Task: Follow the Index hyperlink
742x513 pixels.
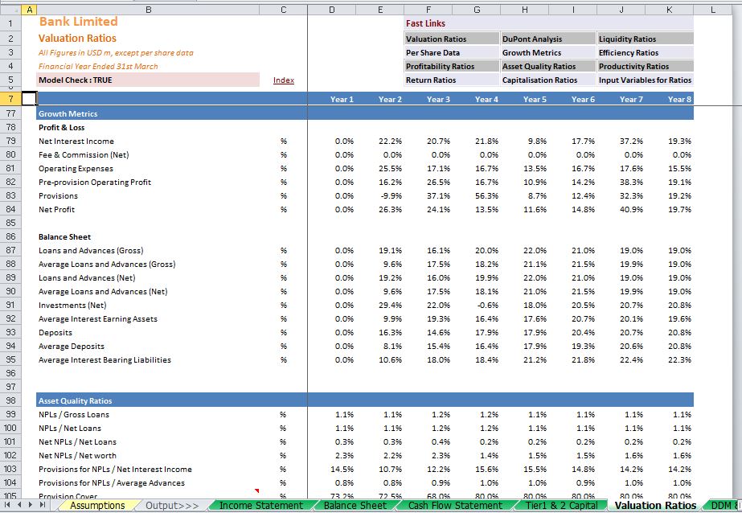Action: (284, 80)
